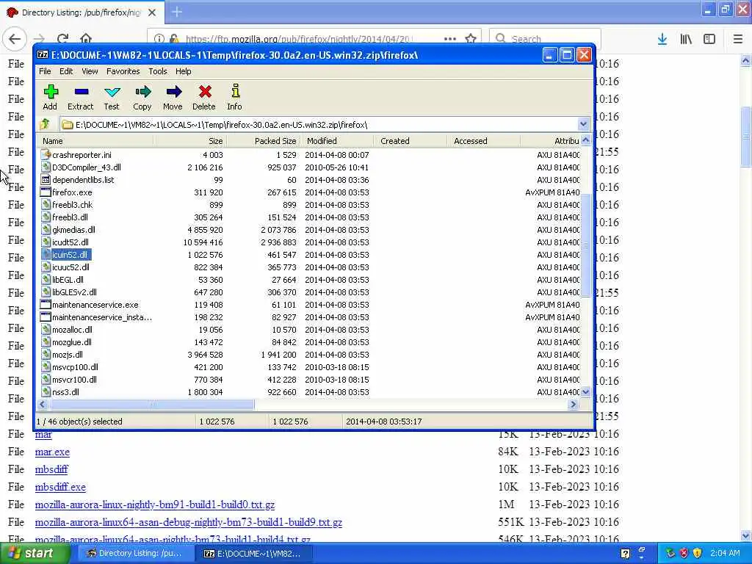
Task: Click the 7-Zip address path field
Action: 319,125
